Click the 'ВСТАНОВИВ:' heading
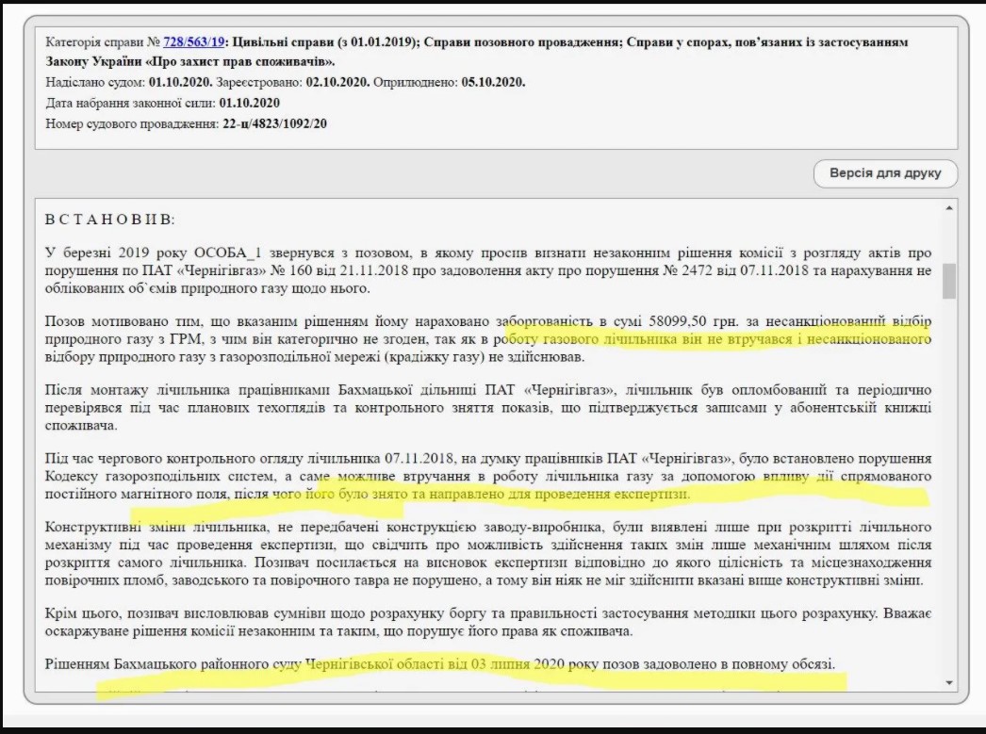Image resolution: width=986 pixels, height=734 pixels. [109, 220]
